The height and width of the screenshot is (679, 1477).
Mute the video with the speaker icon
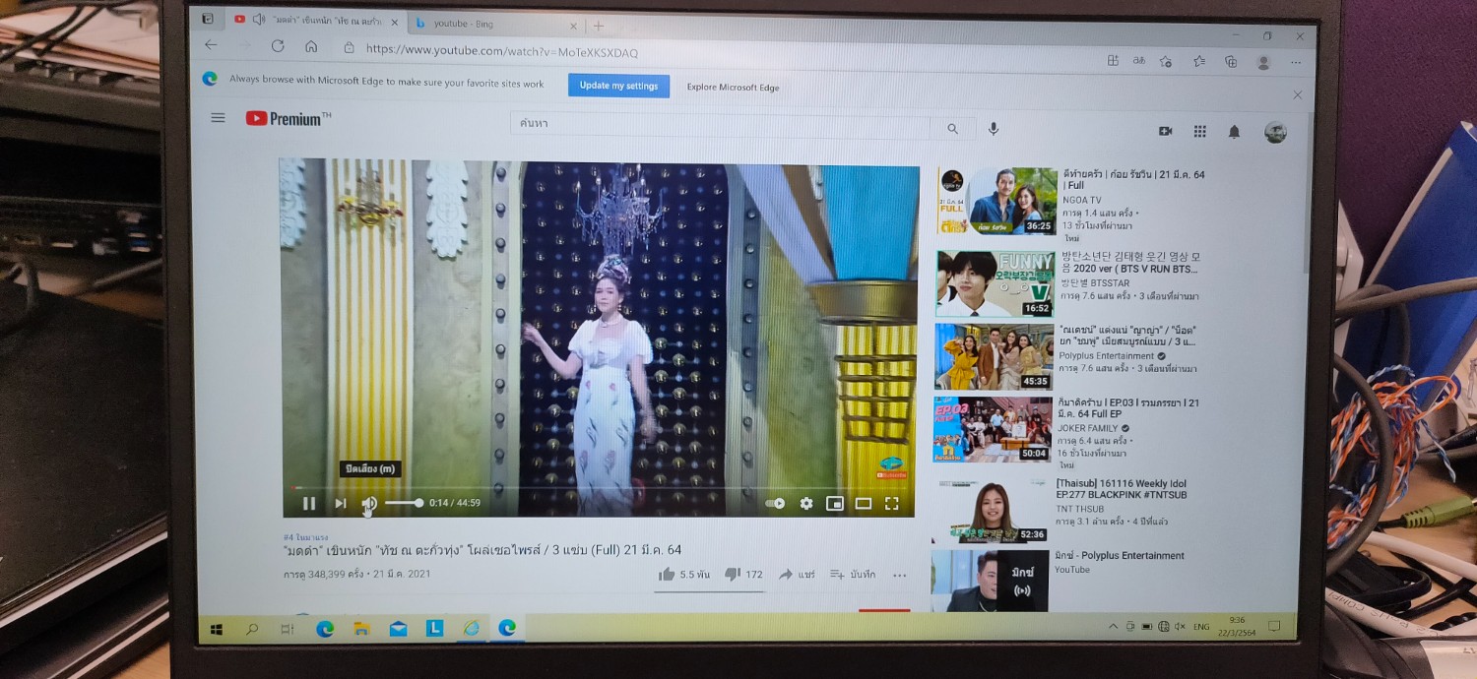pos(369,504)
